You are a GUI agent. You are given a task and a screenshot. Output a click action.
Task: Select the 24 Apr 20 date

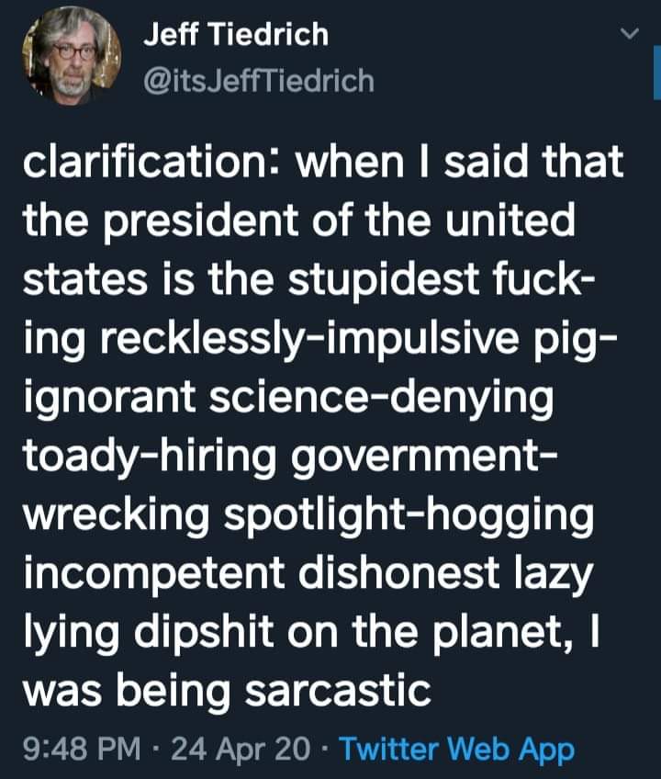241,750
